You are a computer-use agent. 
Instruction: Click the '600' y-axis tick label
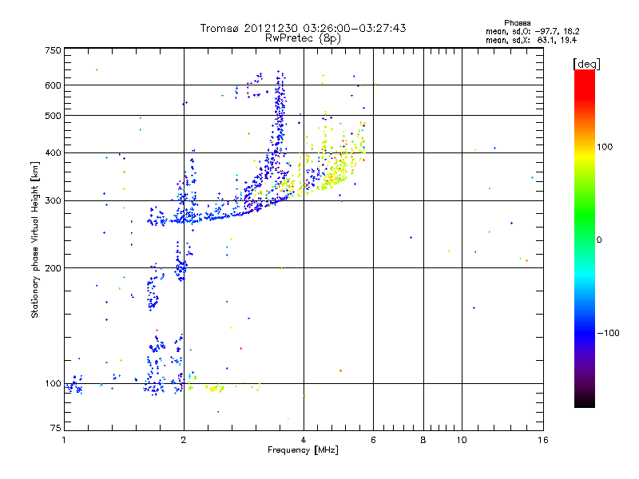pos(53,85)
